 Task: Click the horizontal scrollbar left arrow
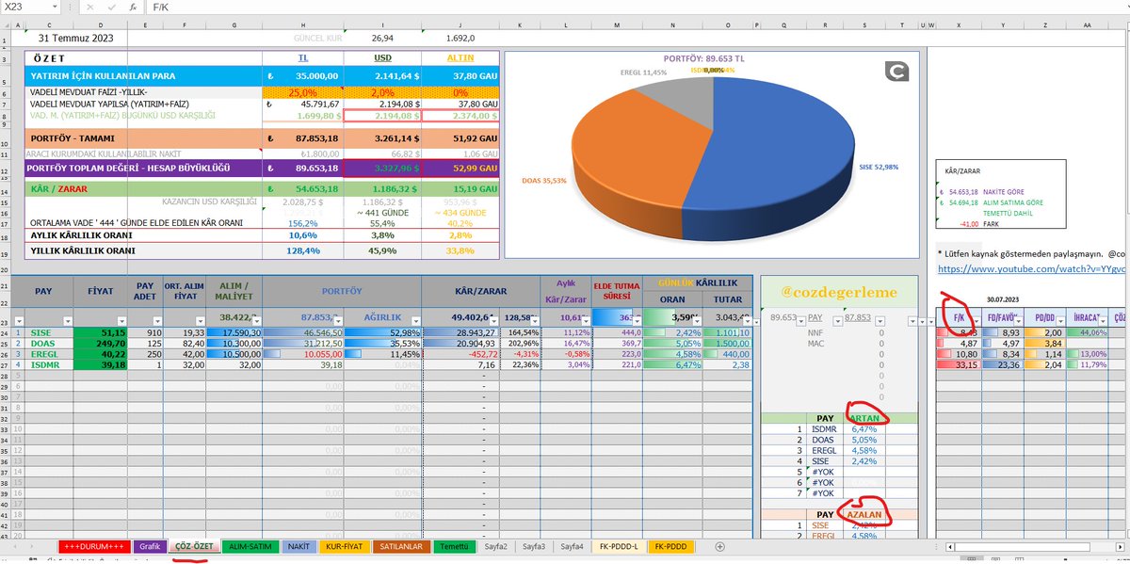coord(951,546)
